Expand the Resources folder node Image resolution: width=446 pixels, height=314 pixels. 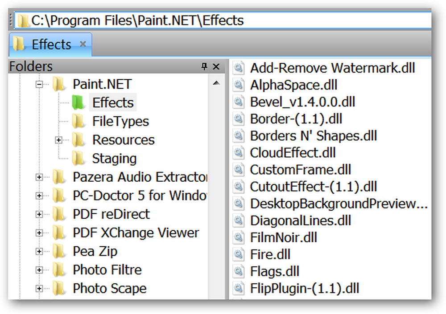[x=58, y=140]
